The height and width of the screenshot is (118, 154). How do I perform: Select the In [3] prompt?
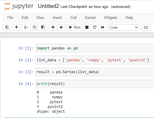pos(26,72)
